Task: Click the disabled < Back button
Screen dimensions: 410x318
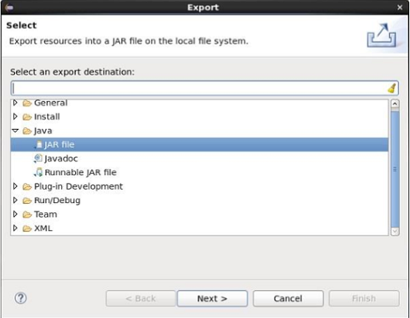Action: point(141,299)
